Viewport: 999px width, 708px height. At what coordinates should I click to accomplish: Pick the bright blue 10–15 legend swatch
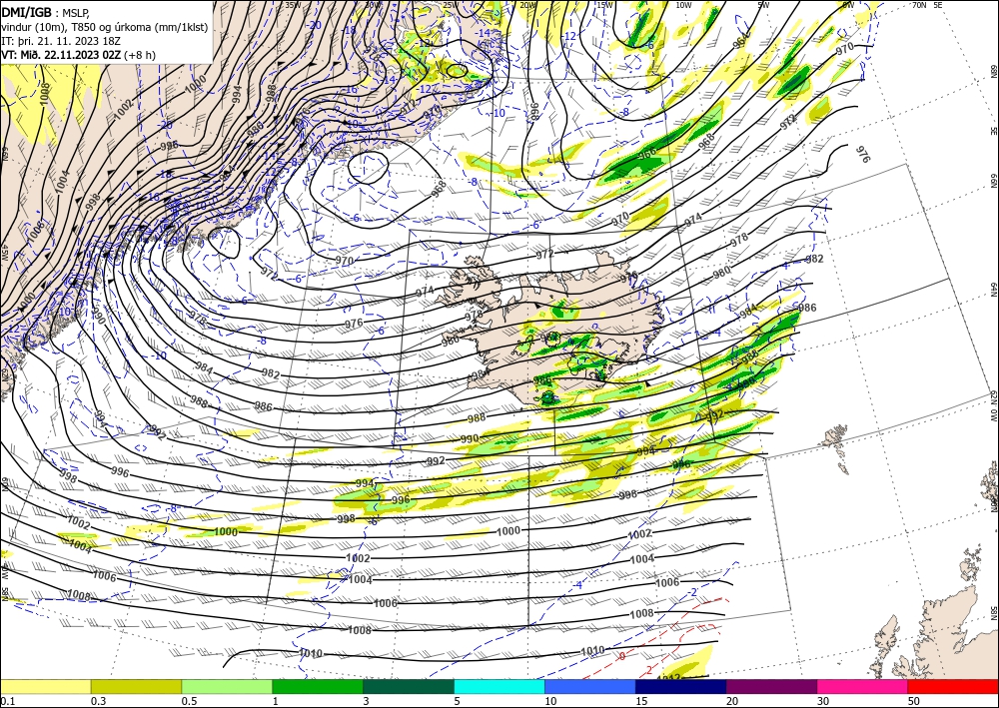point(590,686)
